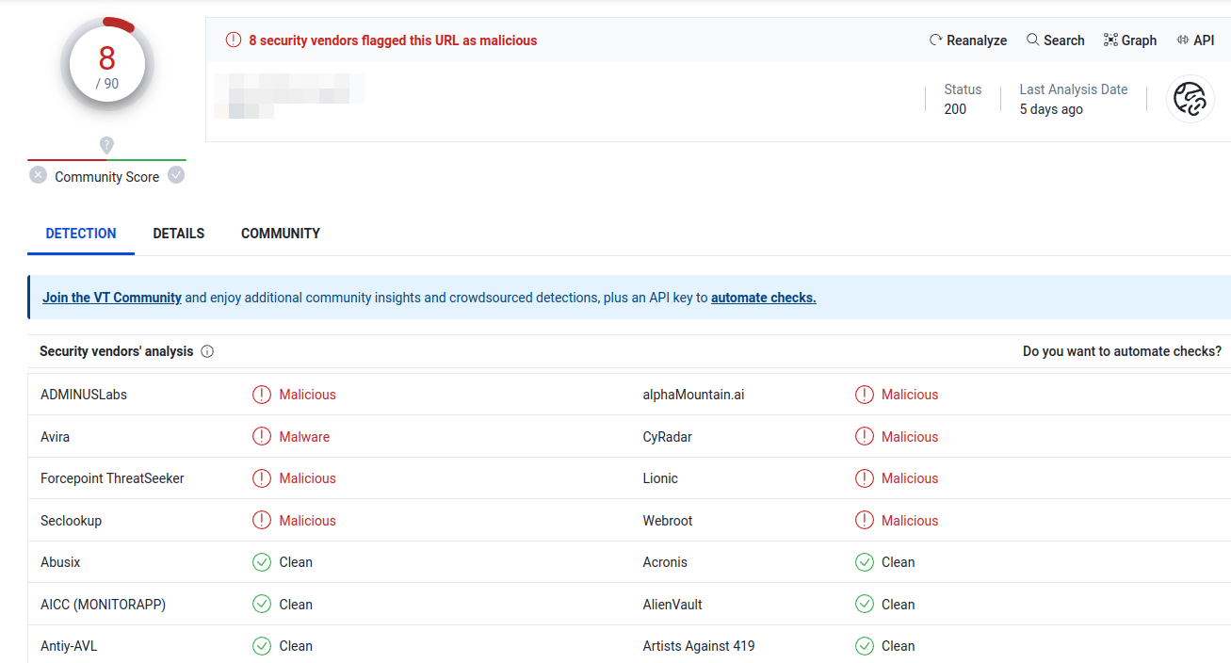Click the ADMINUSLabs vendor name
The width and height of the screenshot is (1231, 663).
coord(83,395)
